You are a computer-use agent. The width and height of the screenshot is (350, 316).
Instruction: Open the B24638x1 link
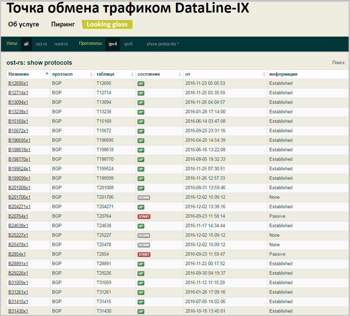pos(18,225)
